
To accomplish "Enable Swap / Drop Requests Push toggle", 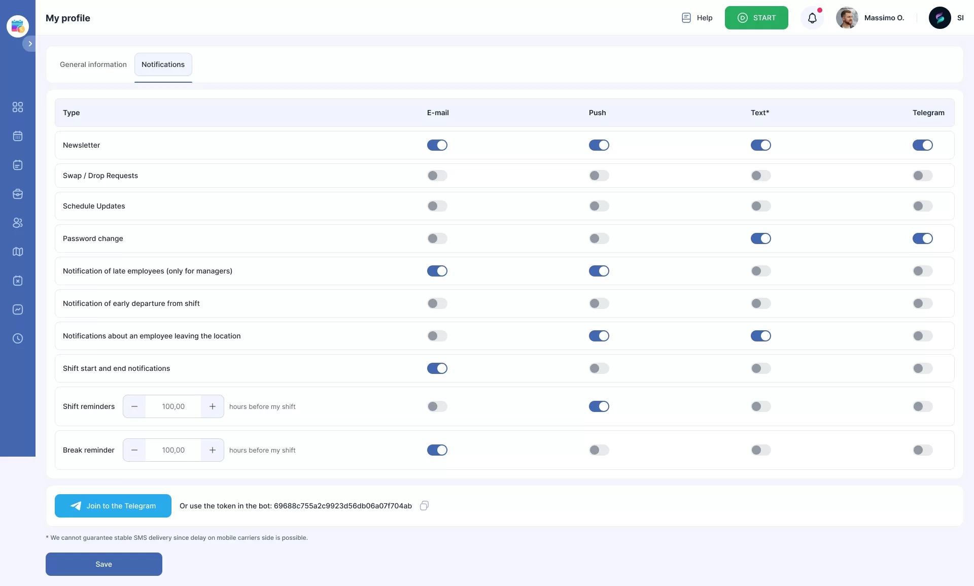I will point(599,176).
